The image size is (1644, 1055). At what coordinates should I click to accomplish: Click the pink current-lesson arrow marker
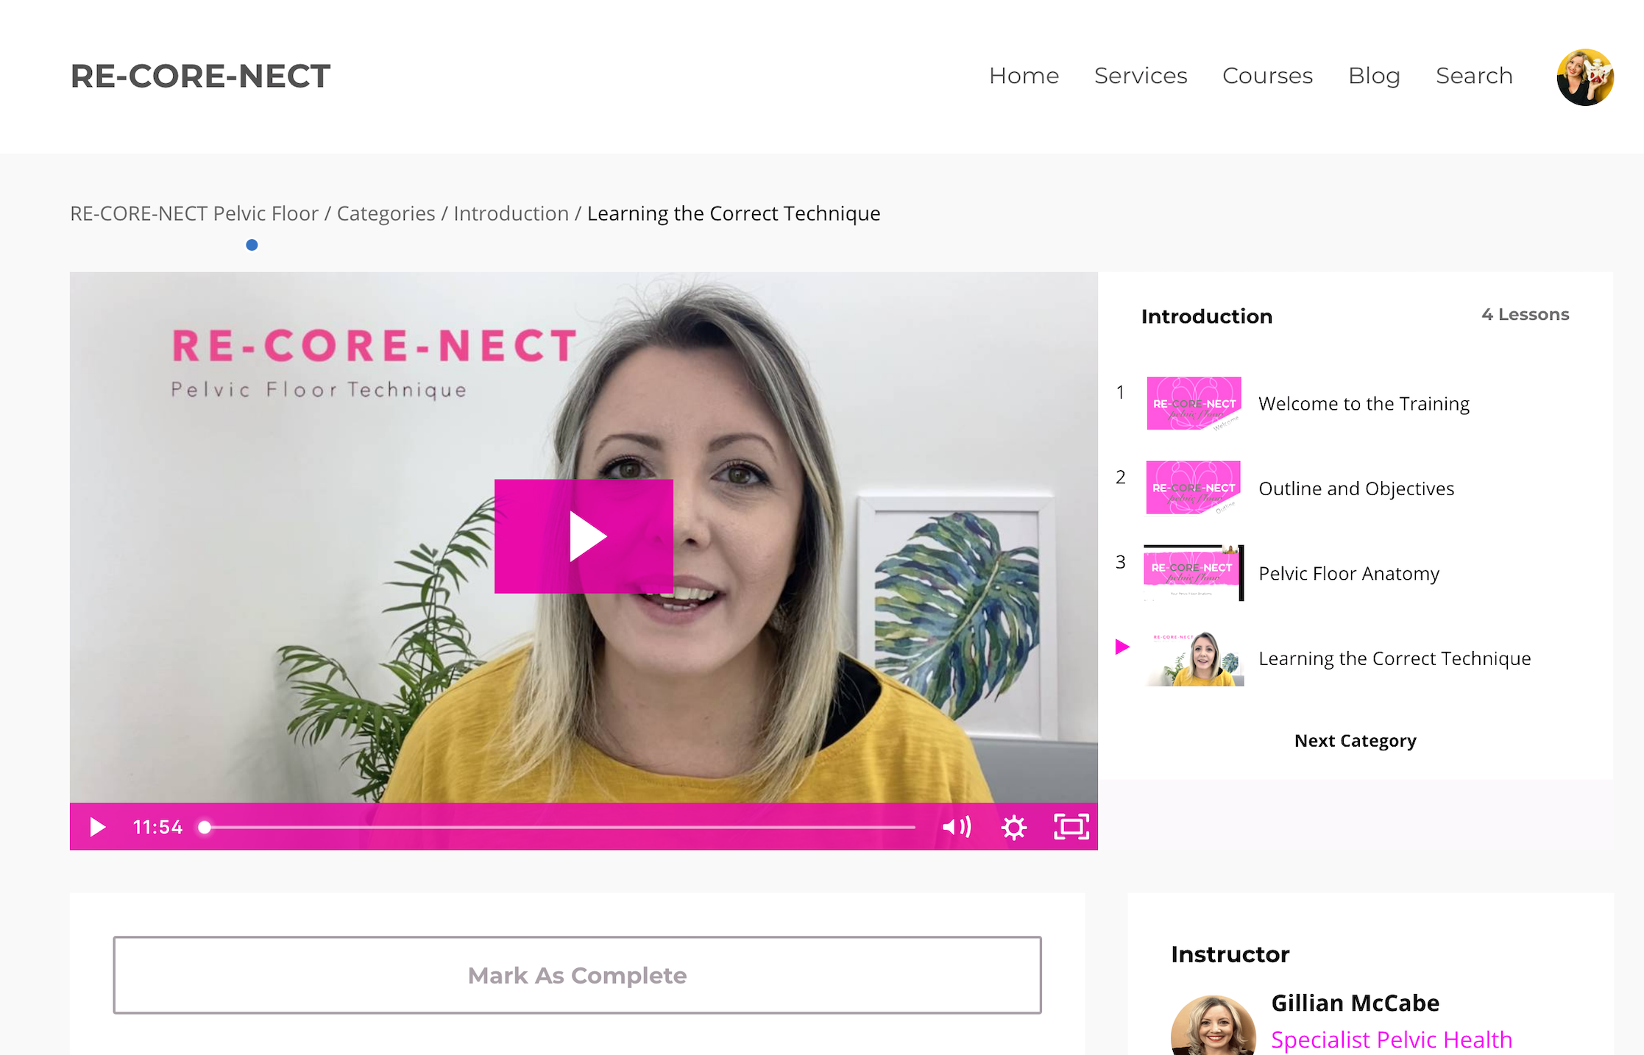[x=1122, y=647]
